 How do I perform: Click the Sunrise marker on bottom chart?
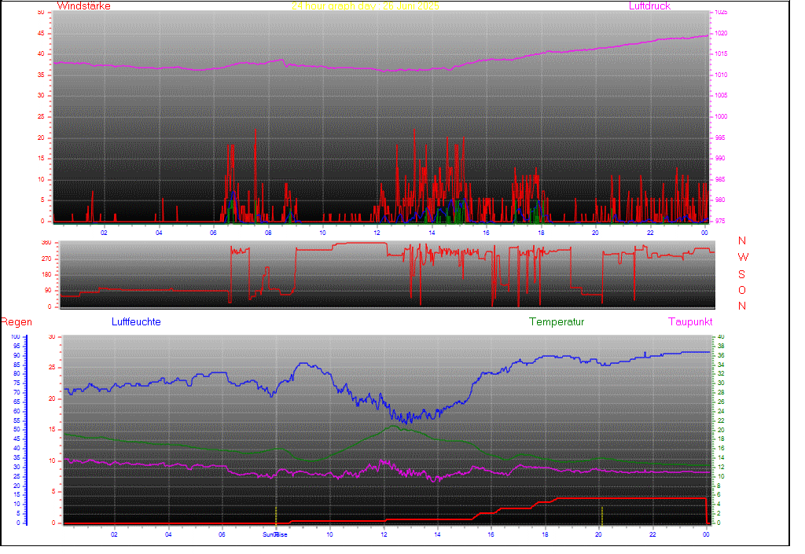[x=275, y=534]
